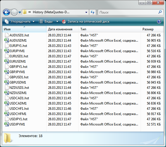Maximize the Explorer window
The height and width of the screenshot is (147, 166).
click(x=149, y=2)
